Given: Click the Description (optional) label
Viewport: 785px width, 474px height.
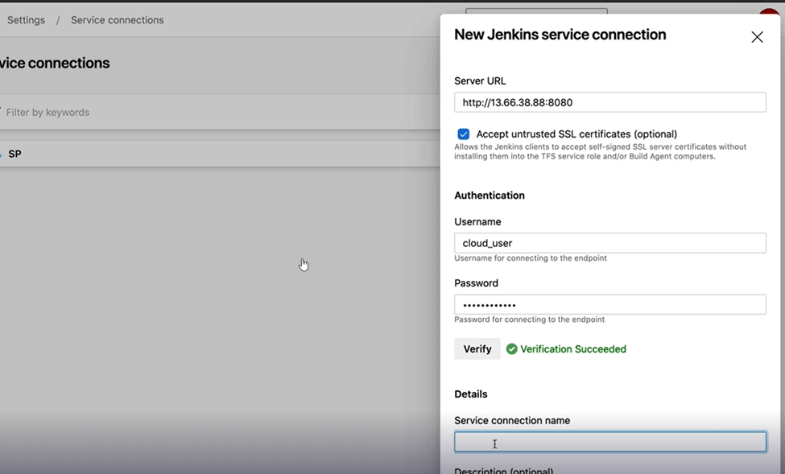Looking at the screenshot, I should point(503,471).
